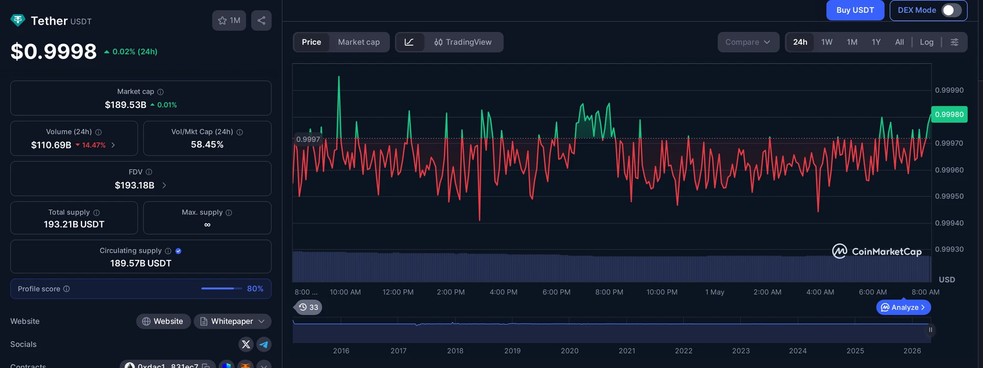Open the Website link button
Image resolution: width=983 pixels, height=368 pixels.
[163, 321]
